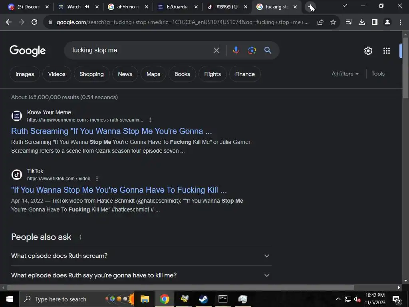
Task: Click the browser address bar URL
Action: [x=182, y=22]
